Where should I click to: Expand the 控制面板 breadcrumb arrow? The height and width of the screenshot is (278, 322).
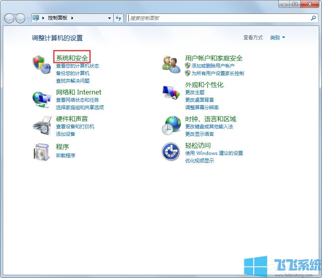73,18
